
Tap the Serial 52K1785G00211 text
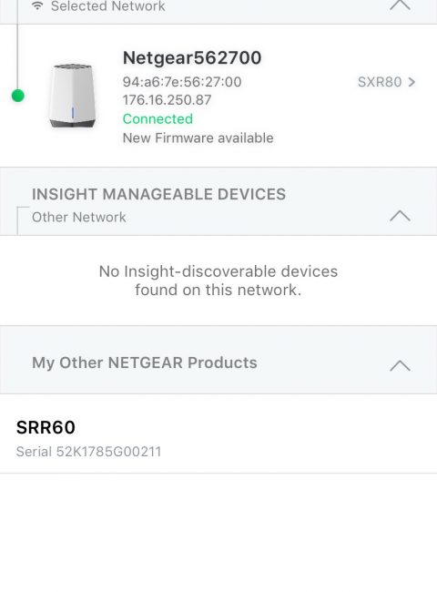pyautogui.click(x=88, y=452)
